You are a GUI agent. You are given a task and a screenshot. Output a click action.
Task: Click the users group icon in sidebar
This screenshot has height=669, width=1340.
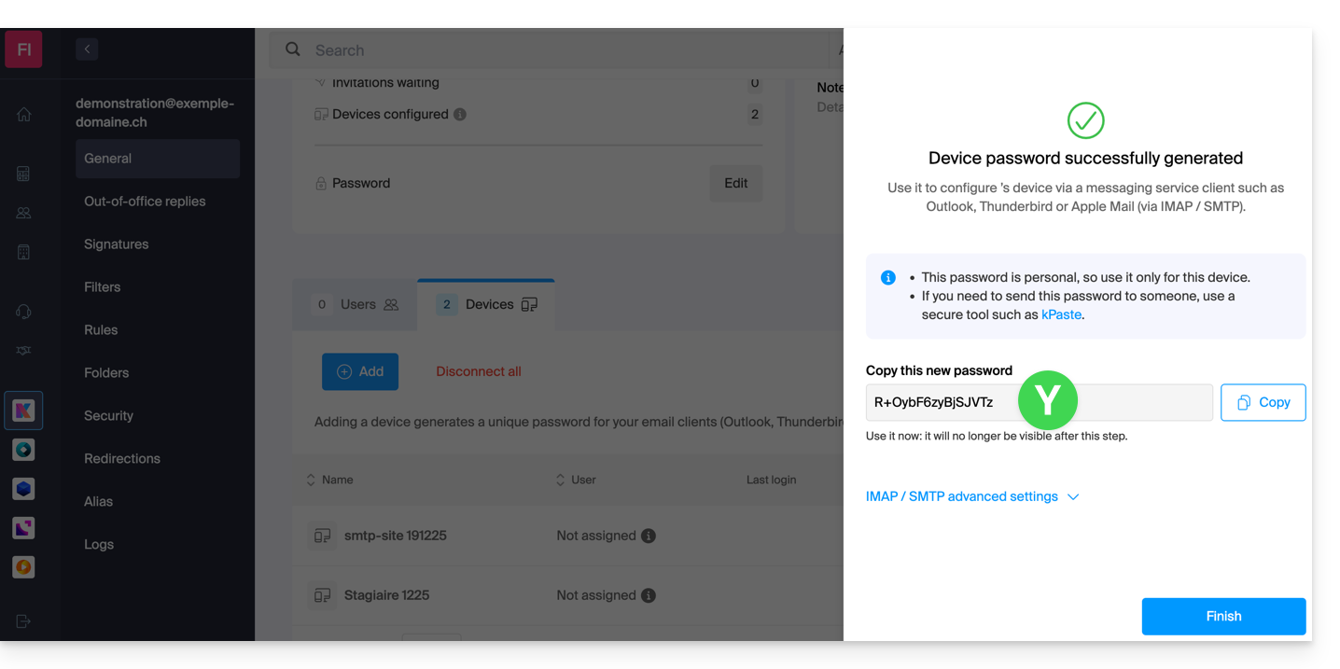24,213
